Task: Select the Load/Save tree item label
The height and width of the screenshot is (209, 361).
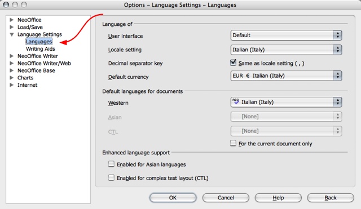Action: [x=30, y=27]
